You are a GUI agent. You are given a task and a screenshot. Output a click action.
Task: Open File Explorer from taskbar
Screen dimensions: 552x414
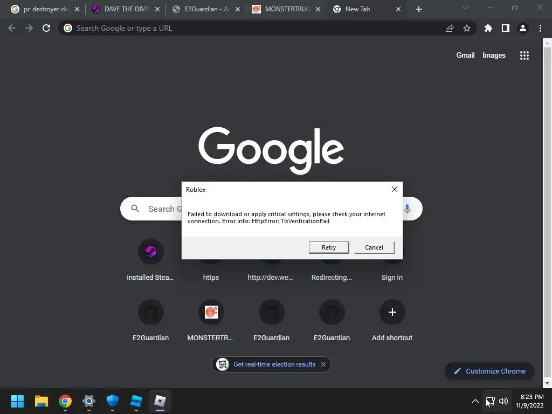(x=41, y=401)
